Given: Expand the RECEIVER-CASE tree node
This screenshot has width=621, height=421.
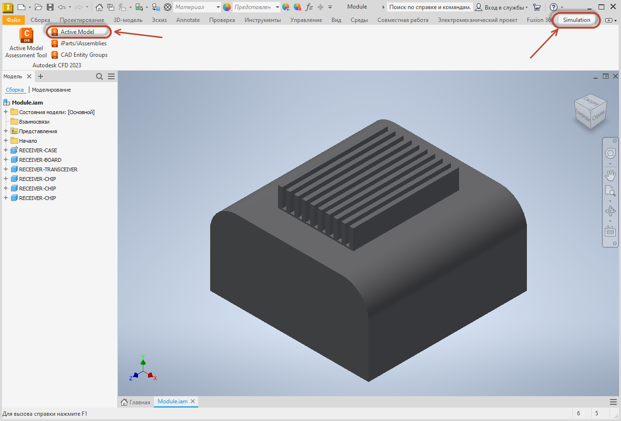Looking at the screenshot, I should (6, 150).
